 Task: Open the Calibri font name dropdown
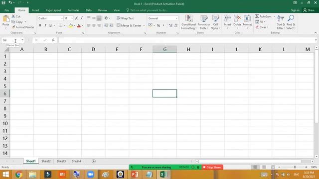click(x=62, y=18)
